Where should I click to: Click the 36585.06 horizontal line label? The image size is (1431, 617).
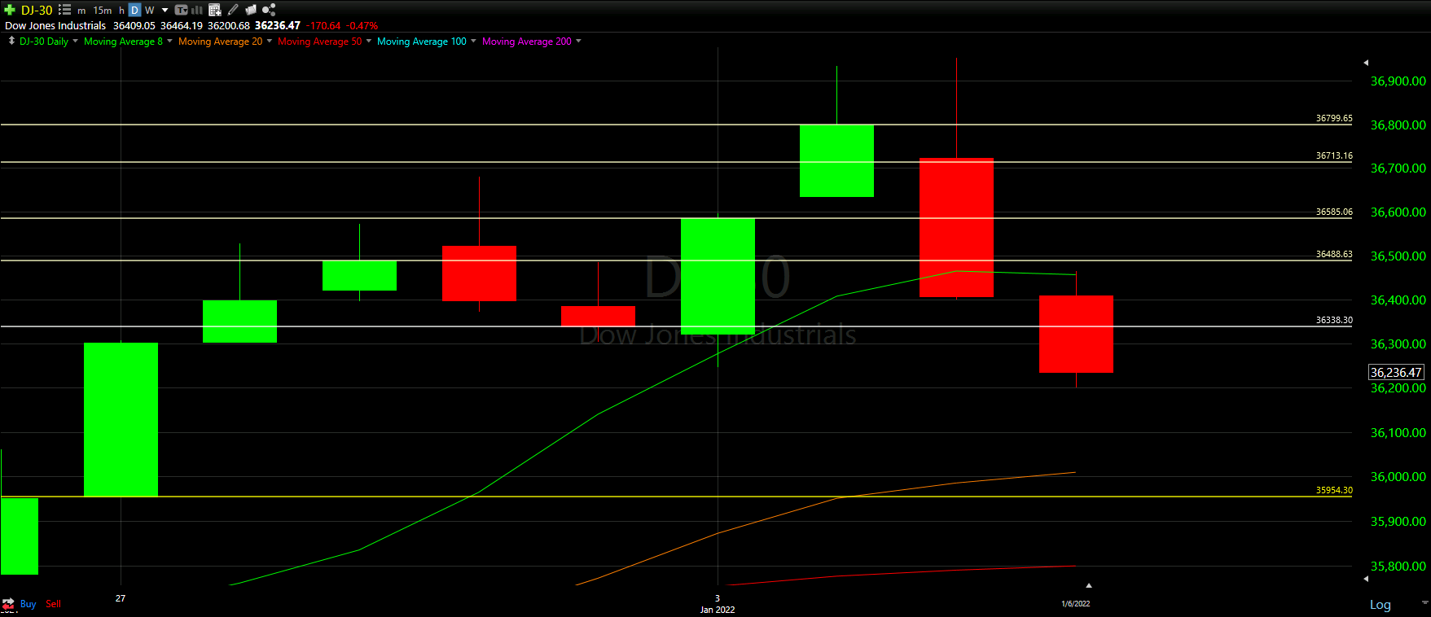click(x=1334, y=212)
